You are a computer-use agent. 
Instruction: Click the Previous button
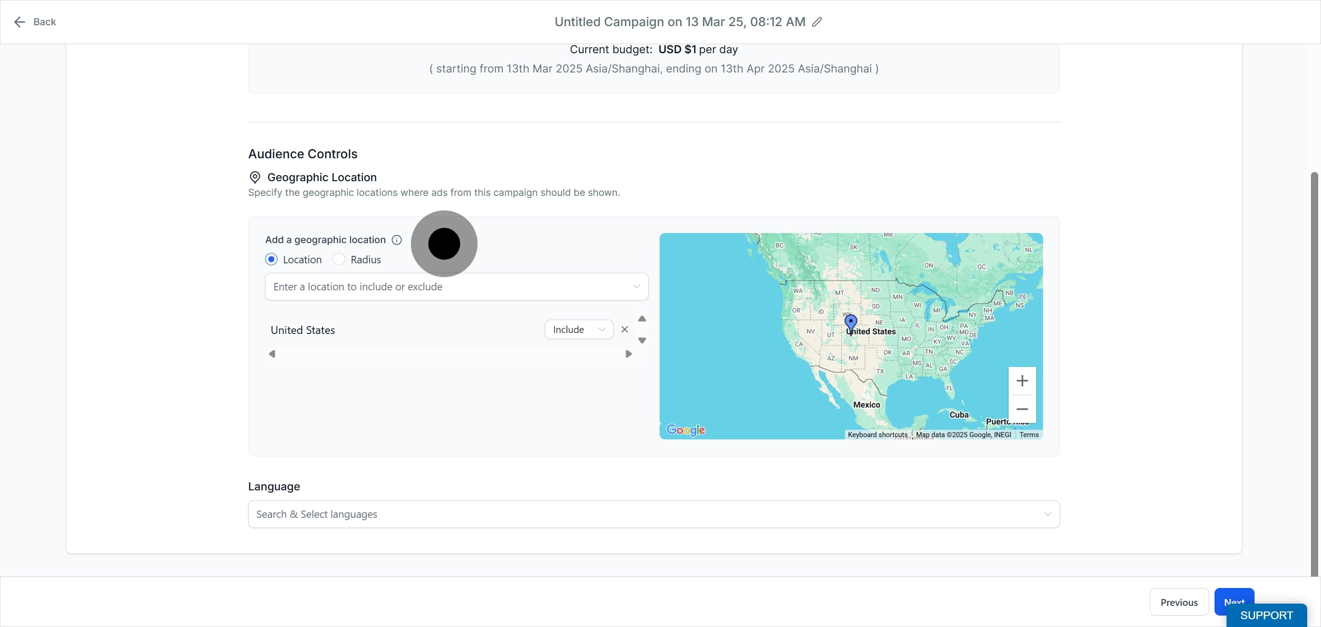[x=1179, y=602]
